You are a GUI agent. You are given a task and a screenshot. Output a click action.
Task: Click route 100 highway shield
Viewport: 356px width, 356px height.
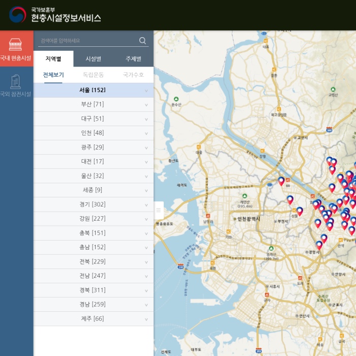click(329, 130)
